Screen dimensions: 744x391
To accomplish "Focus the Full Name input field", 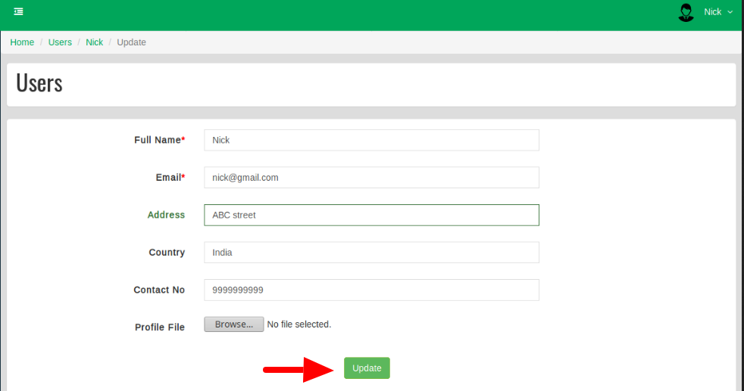I will tap(371, 140).
